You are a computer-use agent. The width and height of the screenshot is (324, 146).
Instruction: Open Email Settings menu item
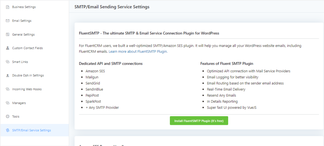click(x=34, y=21)
